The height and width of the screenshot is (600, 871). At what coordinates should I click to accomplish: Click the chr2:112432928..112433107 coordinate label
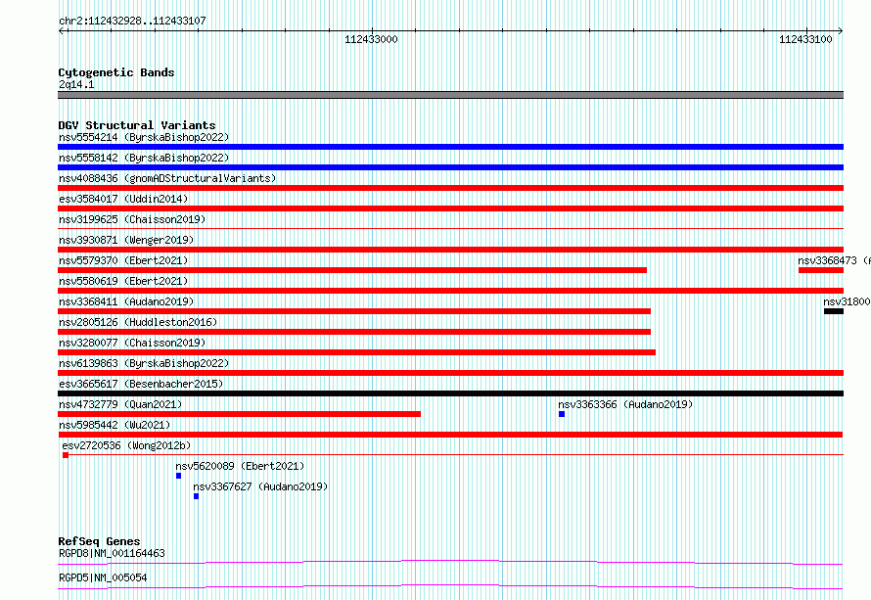[132, 21]
